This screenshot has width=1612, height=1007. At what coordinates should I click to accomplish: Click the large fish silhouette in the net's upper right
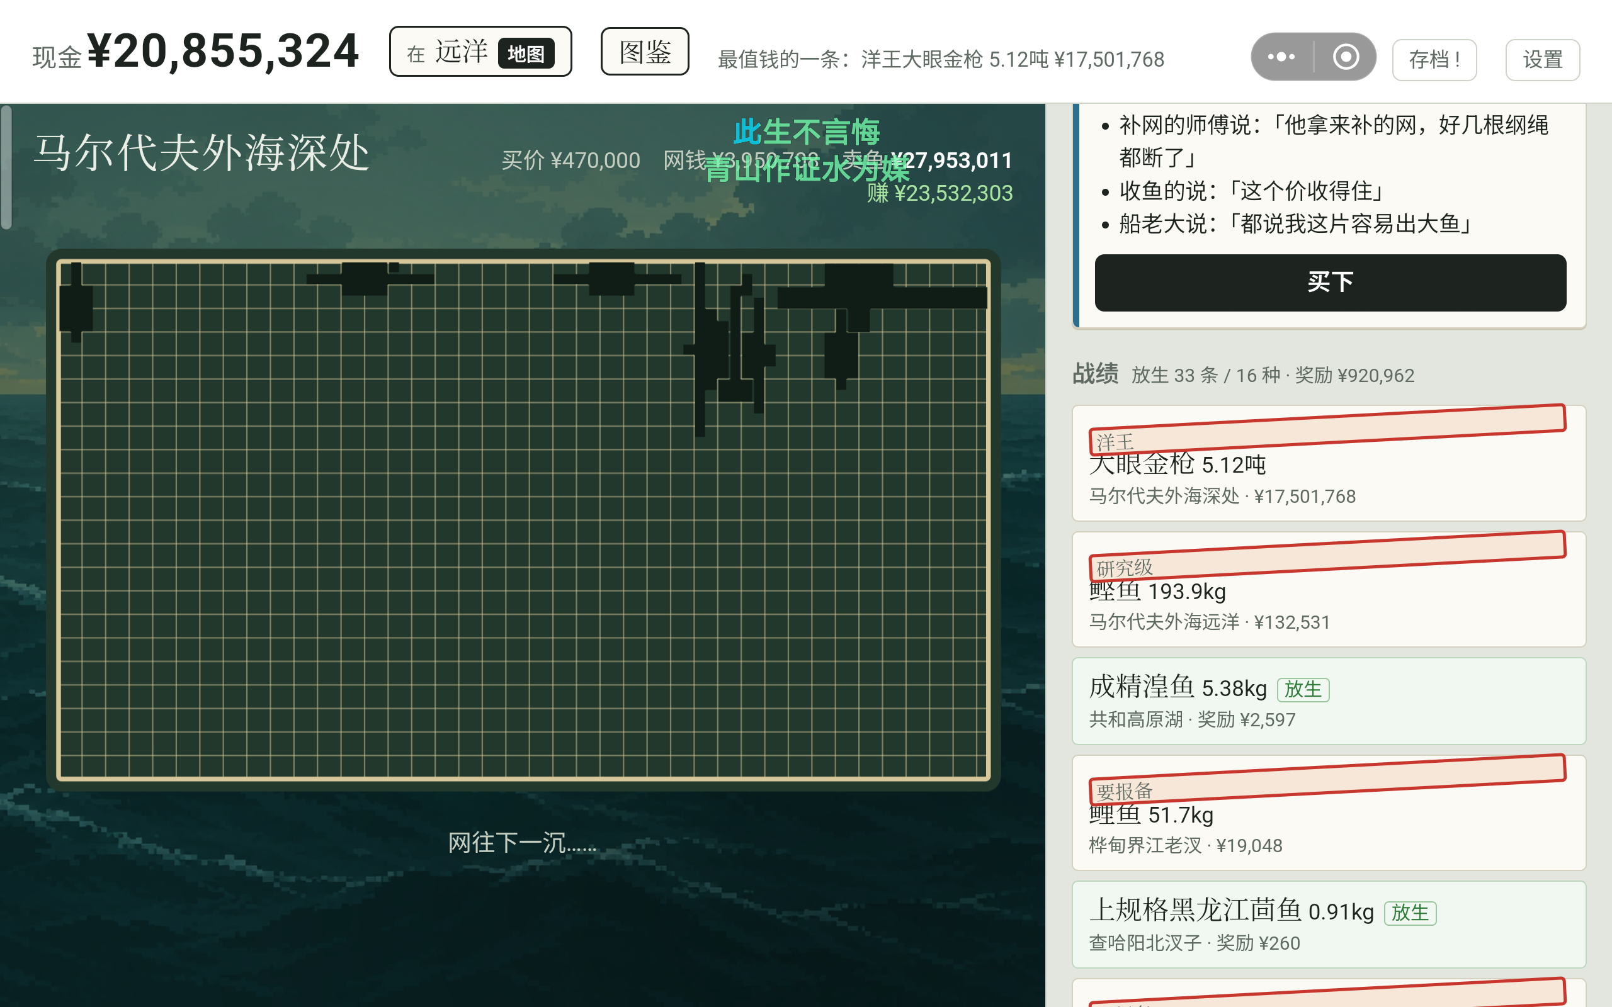[x=882, y=296]
